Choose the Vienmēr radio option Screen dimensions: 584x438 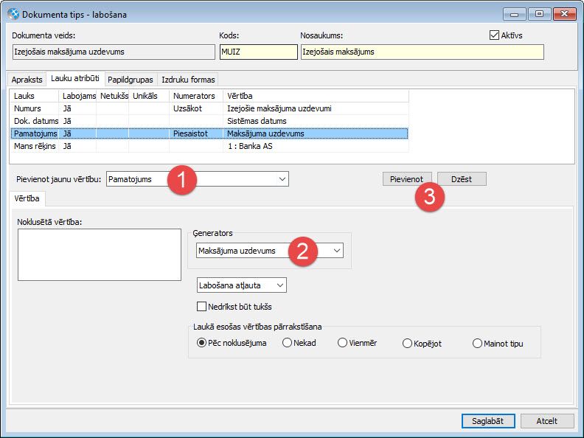342,343
